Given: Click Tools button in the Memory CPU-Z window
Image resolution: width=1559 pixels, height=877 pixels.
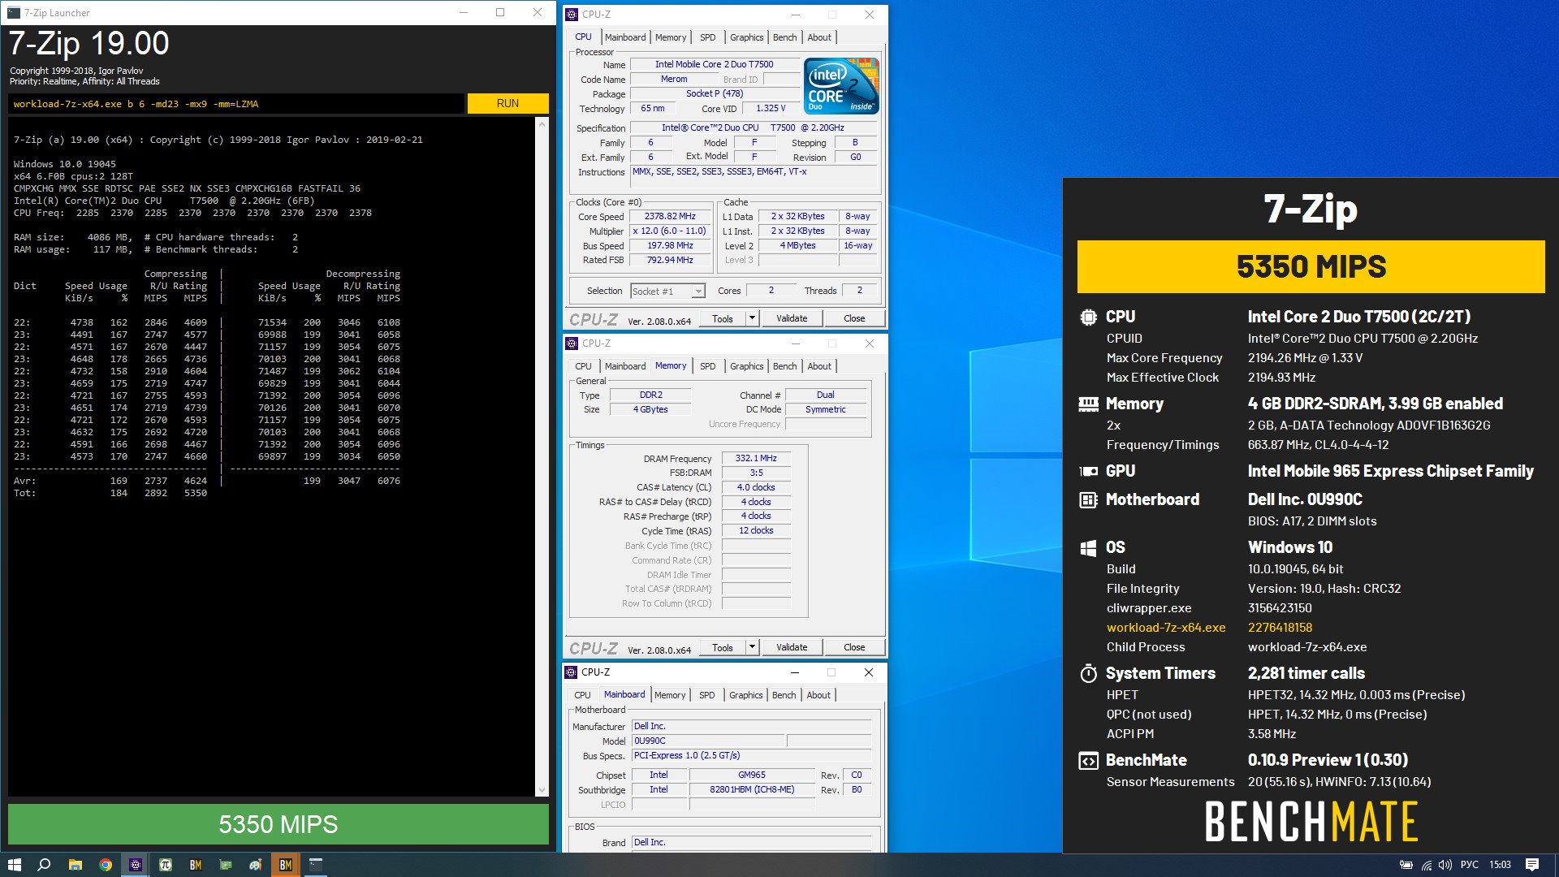Looking at the screenshot, I should coord(723,647).
